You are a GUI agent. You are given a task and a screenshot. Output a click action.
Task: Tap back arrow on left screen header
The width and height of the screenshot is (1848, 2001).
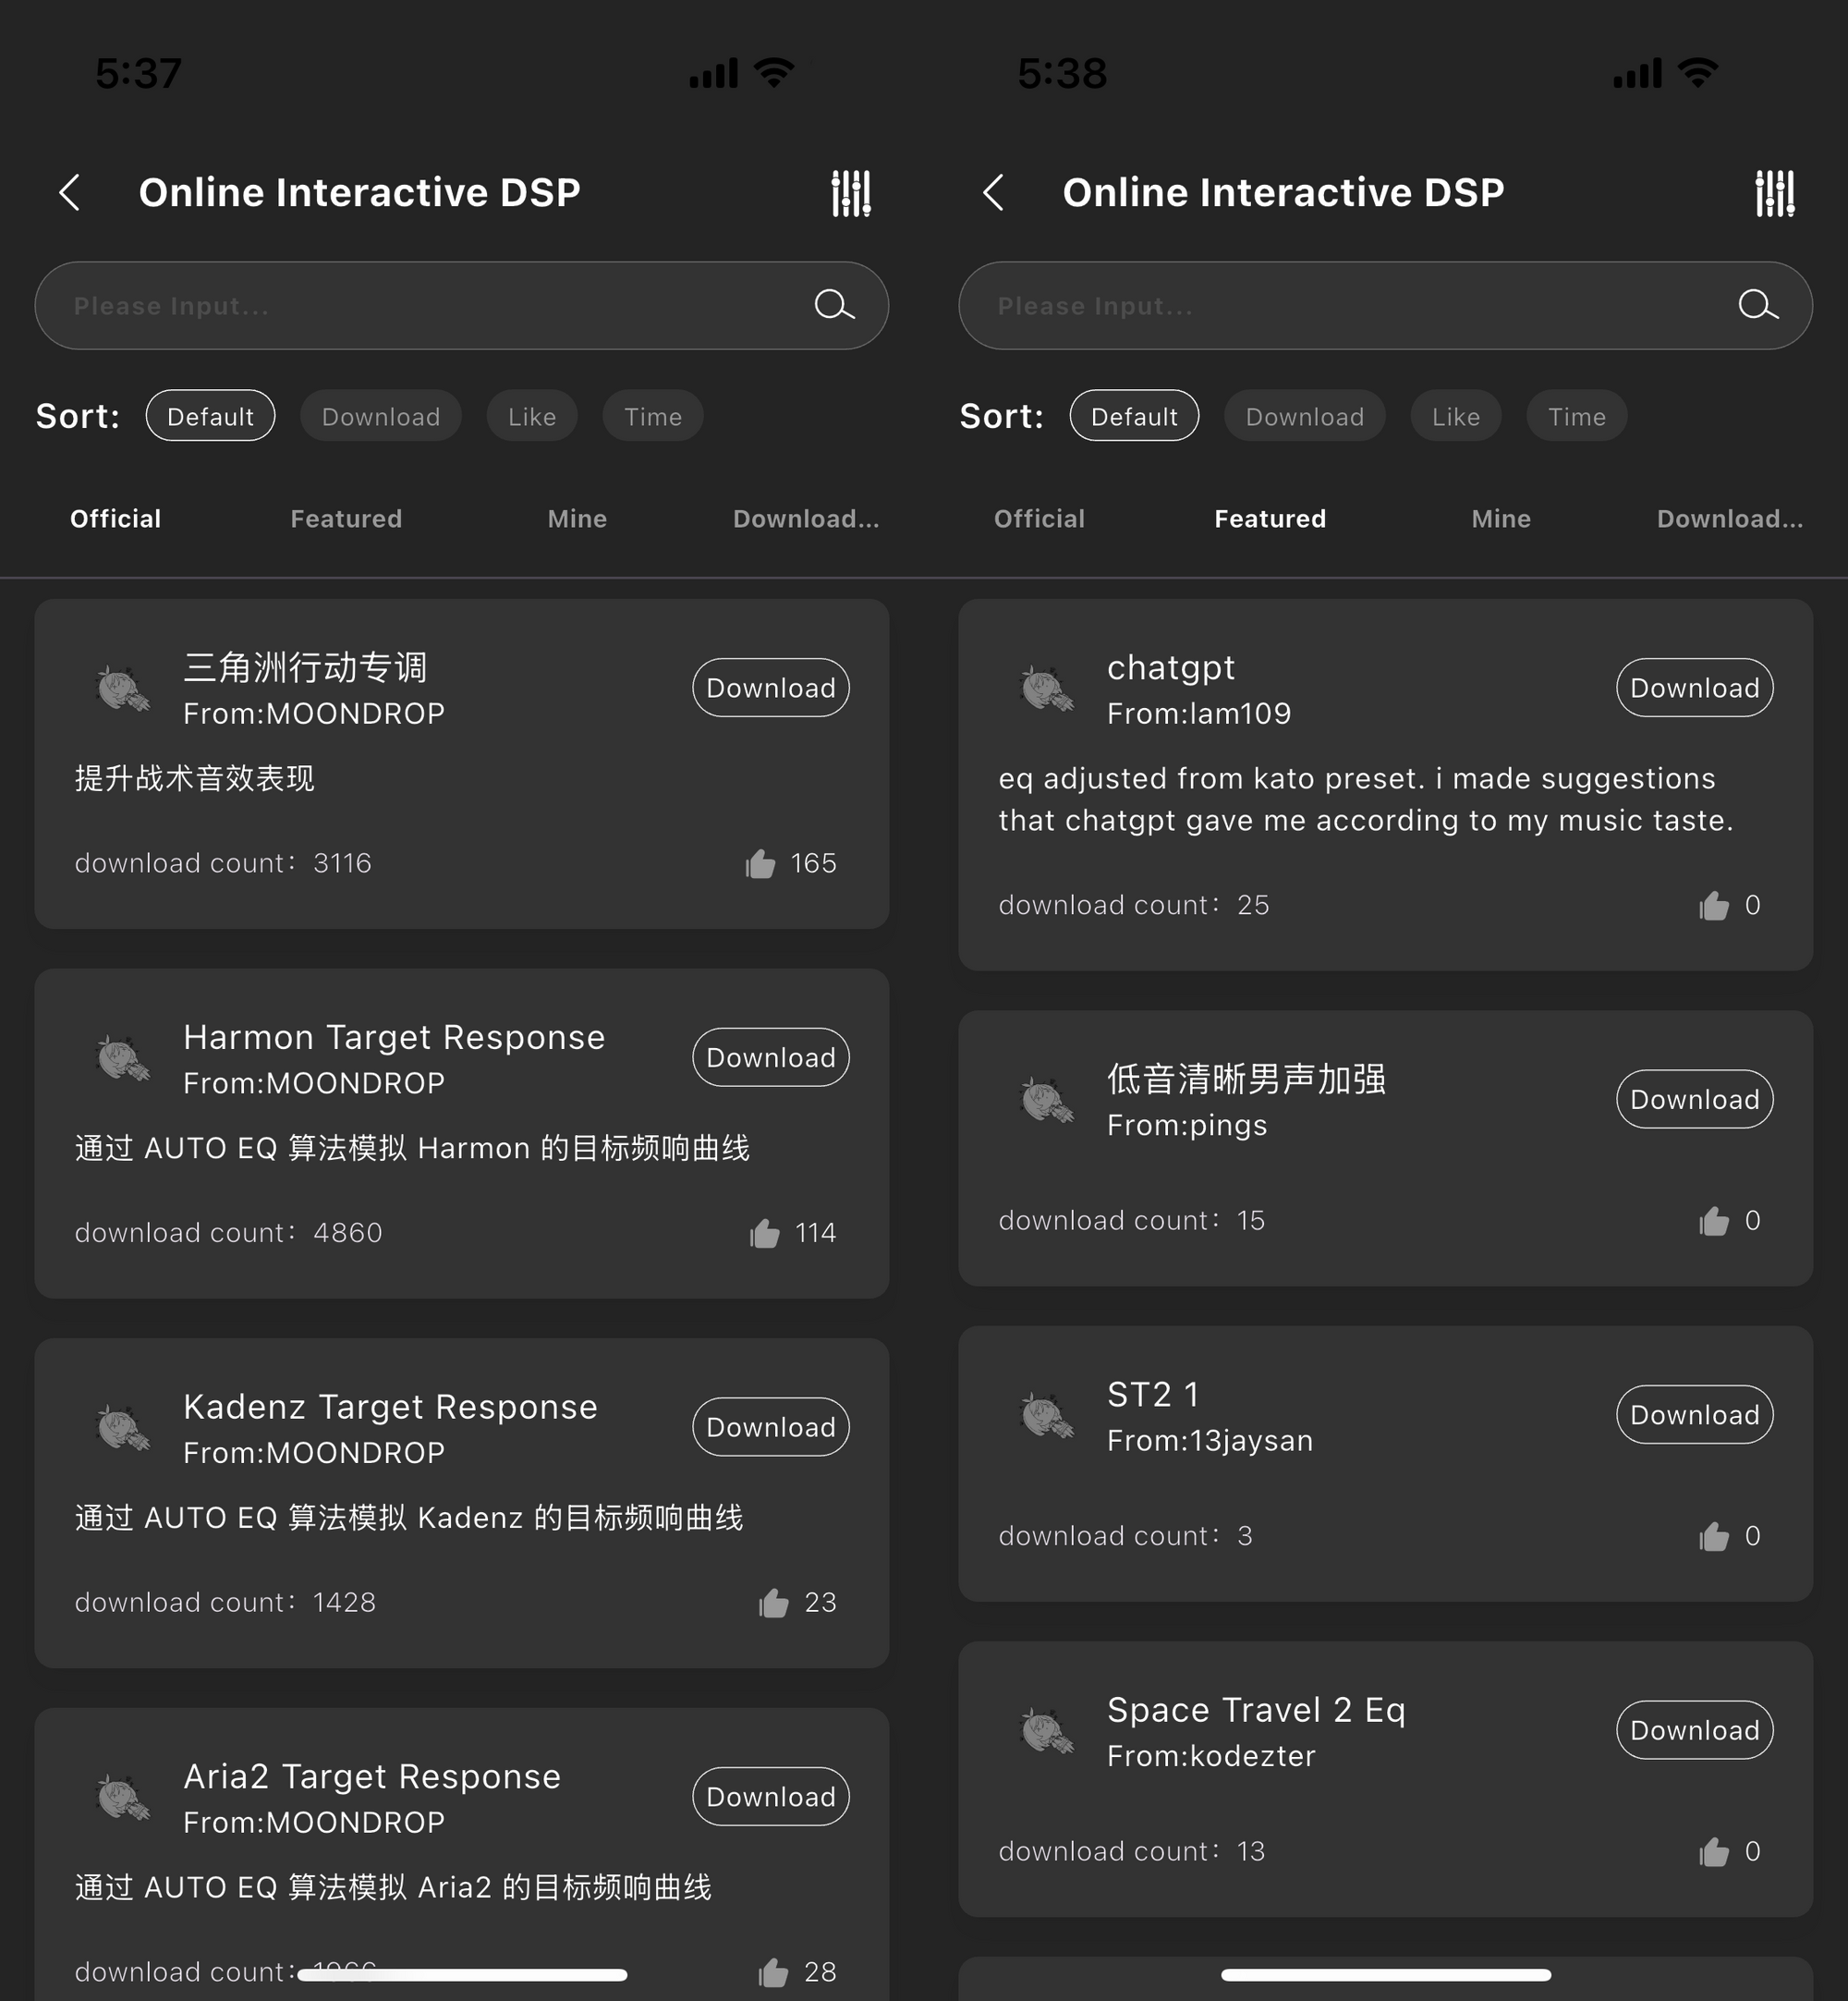pos(70,193)
